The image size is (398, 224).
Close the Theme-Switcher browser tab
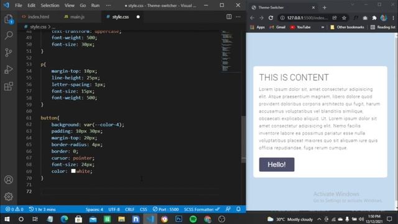pyautogui.click(x=313, y=7)
